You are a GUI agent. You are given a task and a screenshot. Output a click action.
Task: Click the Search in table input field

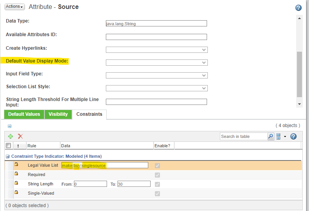(243, 136)
